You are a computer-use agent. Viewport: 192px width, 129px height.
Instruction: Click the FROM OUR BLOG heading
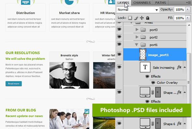point(21,110)
